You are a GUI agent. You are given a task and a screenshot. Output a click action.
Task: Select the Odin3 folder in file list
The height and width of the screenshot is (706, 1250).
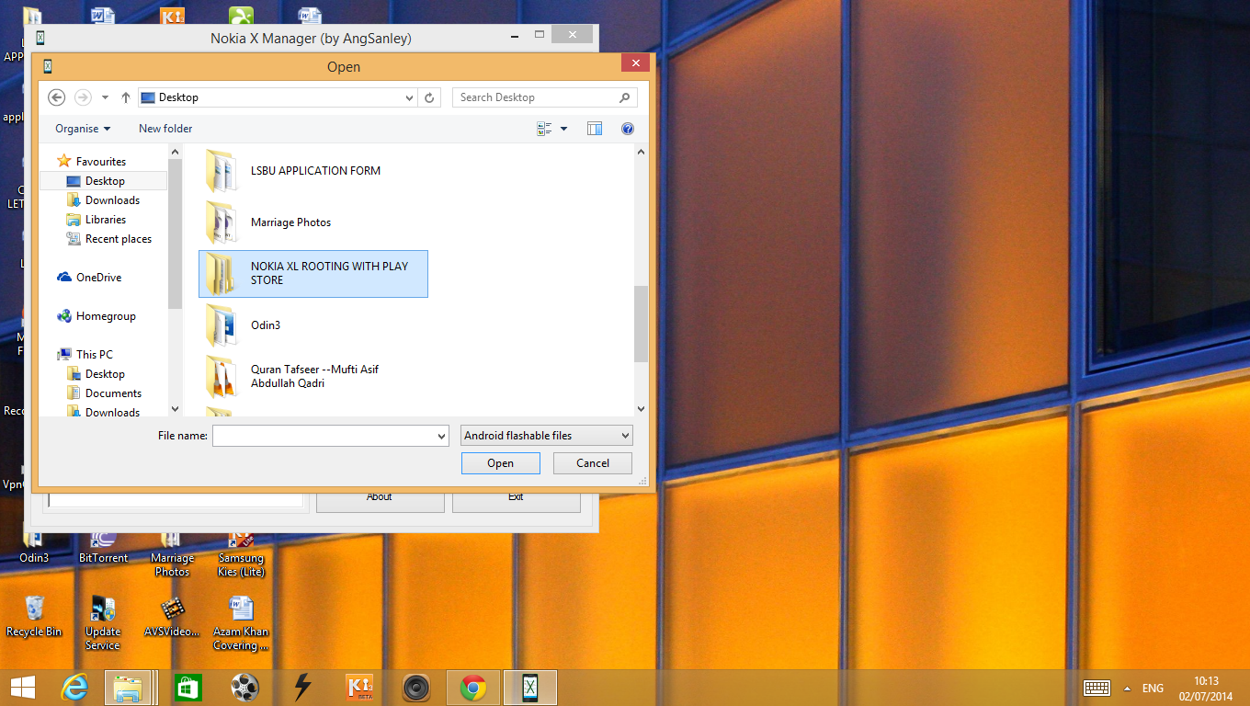(x=313, y=325)
